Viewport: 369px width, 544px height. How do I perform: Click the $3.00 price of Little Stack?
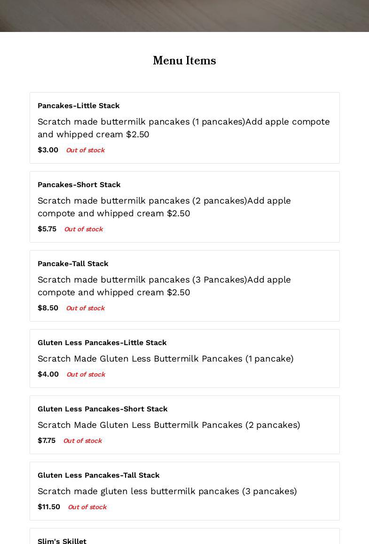click(x=48, y=150)
